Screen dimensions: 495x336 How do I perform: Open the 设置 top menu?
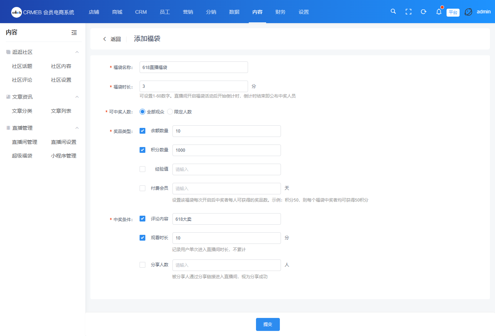pos(304,12)
